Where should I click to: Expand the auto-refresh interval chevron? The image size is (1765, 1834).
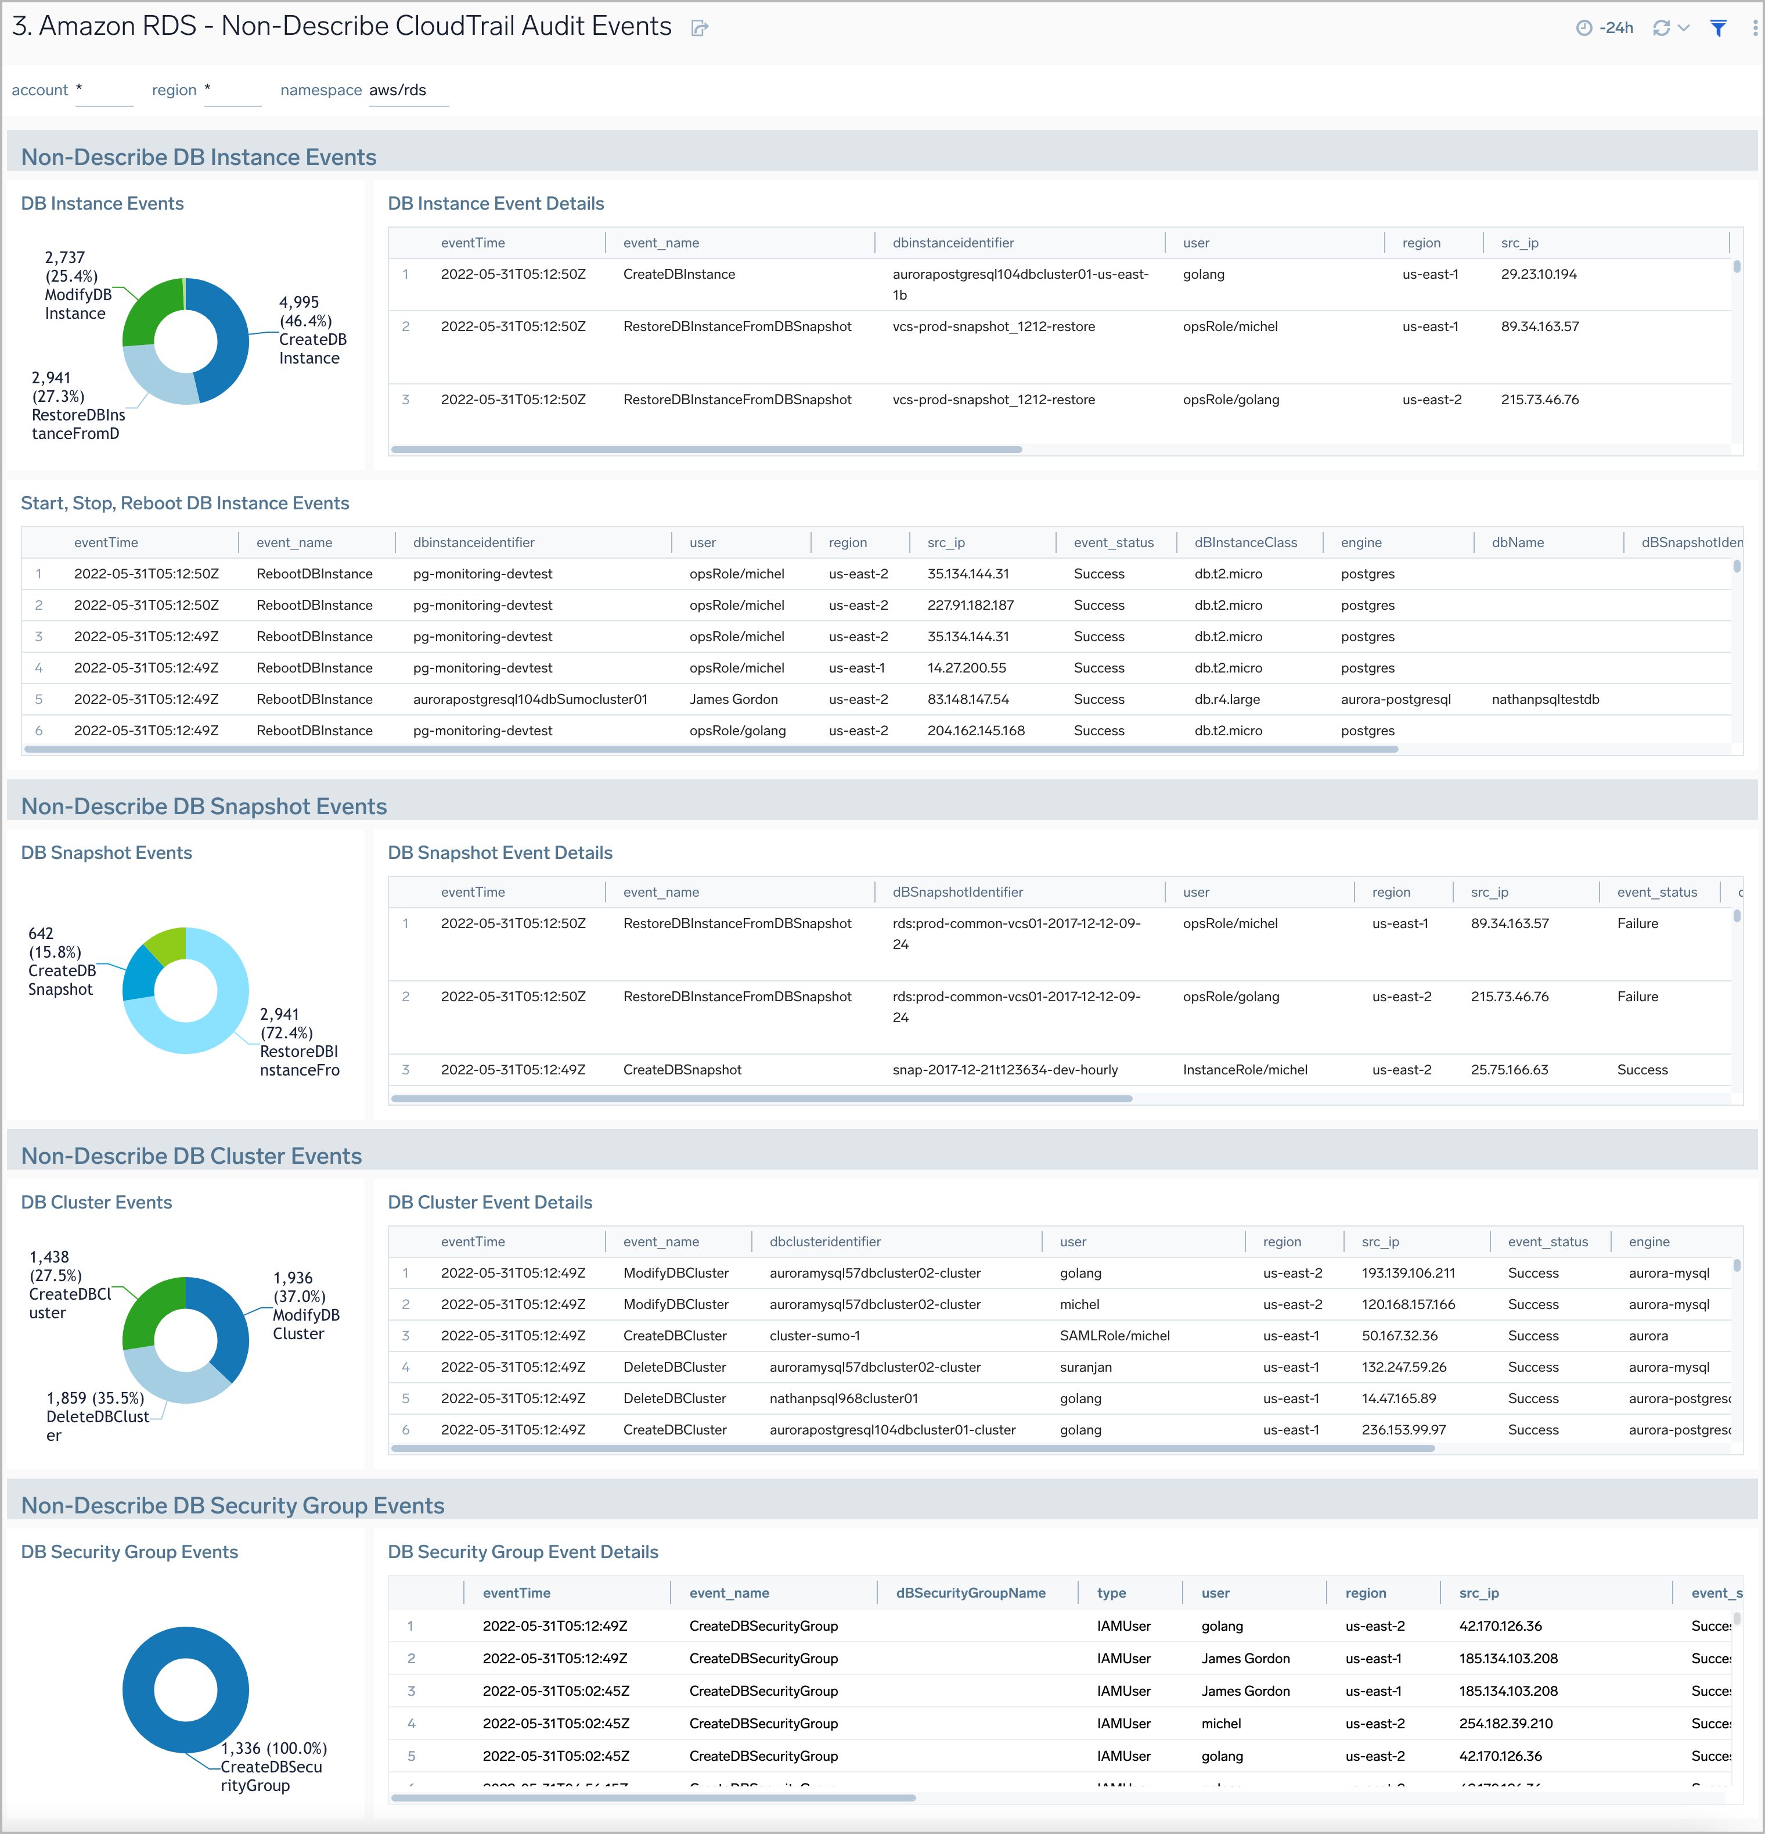point(1683,28)
